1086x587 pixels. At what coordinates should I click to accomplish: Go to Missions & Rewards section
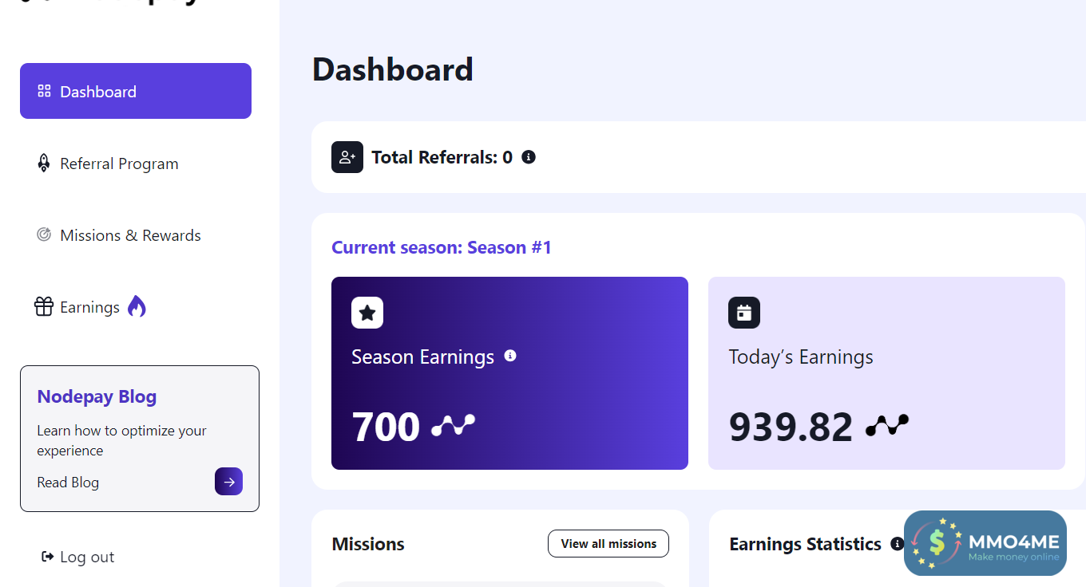pos(130,235)
